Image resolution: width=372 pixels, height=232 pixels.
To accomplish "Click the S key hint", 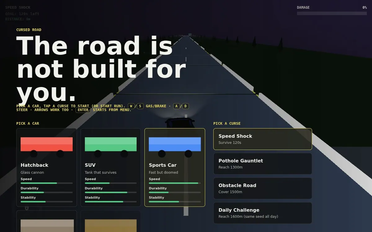I will [x=140, y=106].
